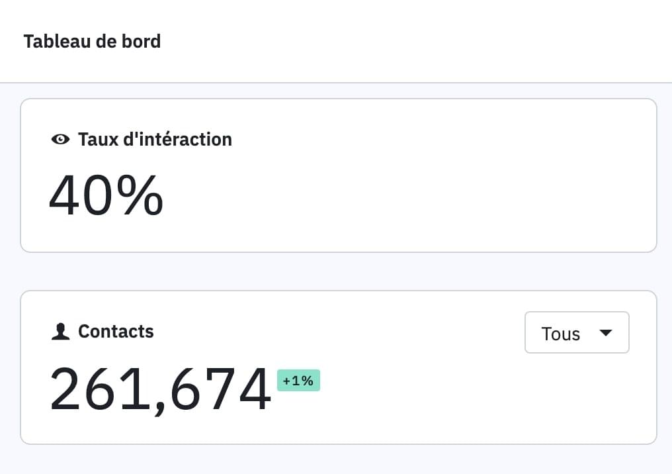Select the Tableau de bord heading
Screen dimensions: 672x474
(92, 42)
